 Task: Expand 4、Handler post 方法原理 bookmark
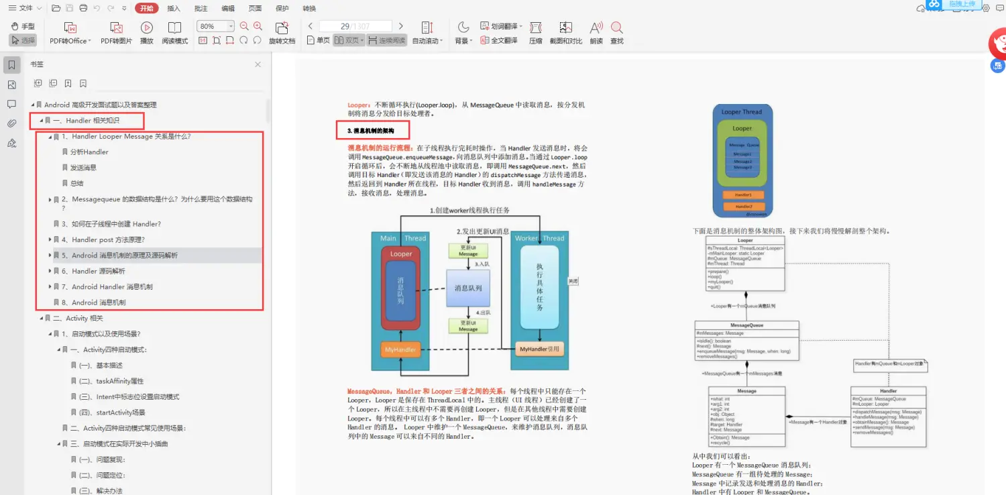(x=50, y=239)
